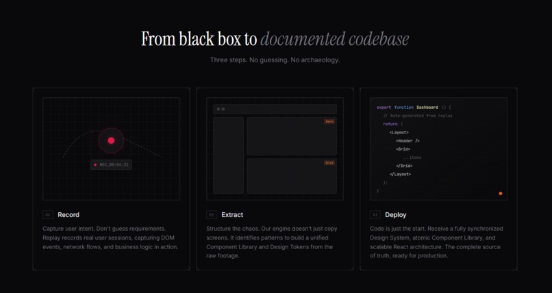
Task: Click the <Header /> code line
Action: (407, 141)
